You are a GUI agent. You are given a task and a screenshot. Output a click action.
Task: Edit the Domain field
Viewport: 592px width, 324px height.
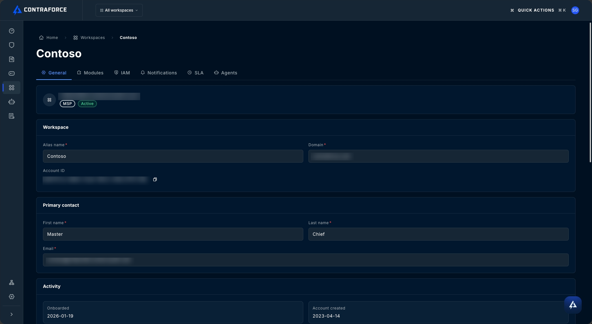pos(439,156)
